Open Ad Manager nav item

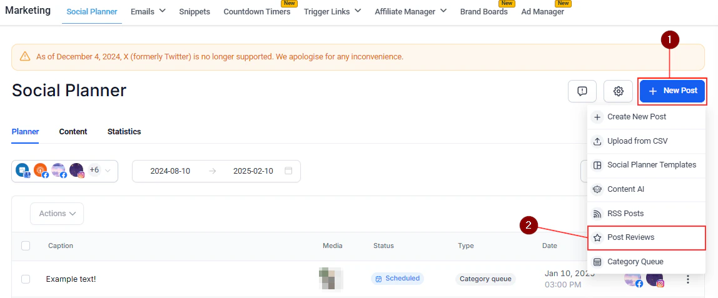[x=543, y=12]
